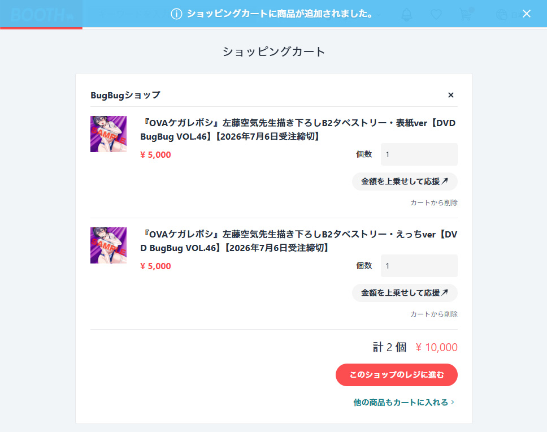547x432 pixels.
Task: Dismiss the cart notification banner
Action: [x=526, y=14]
